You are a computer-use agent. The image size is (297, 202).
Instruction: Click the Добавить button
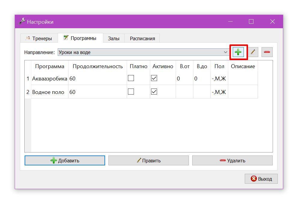click(x=65, y=161)
